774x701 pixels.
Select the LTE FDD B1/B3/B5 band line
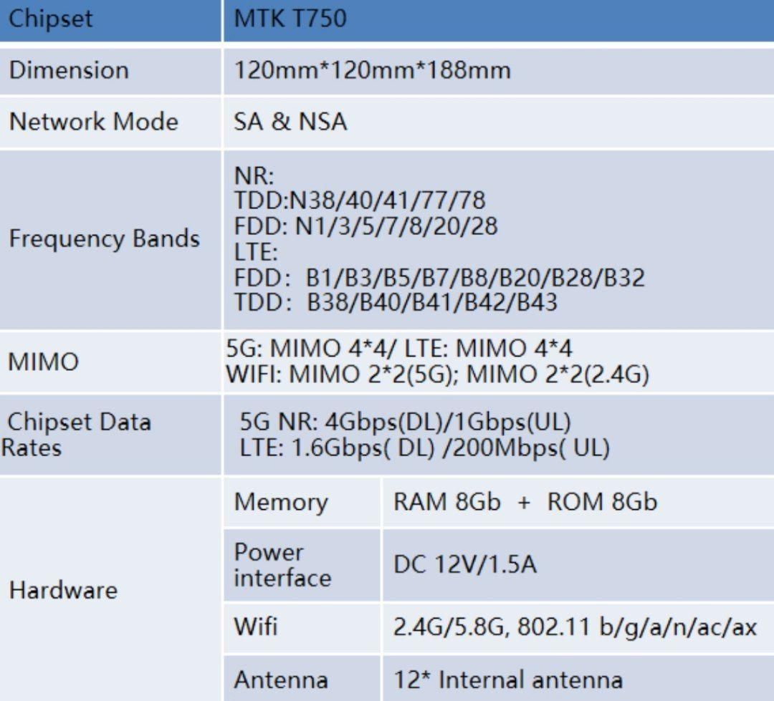tap(439, 278)
